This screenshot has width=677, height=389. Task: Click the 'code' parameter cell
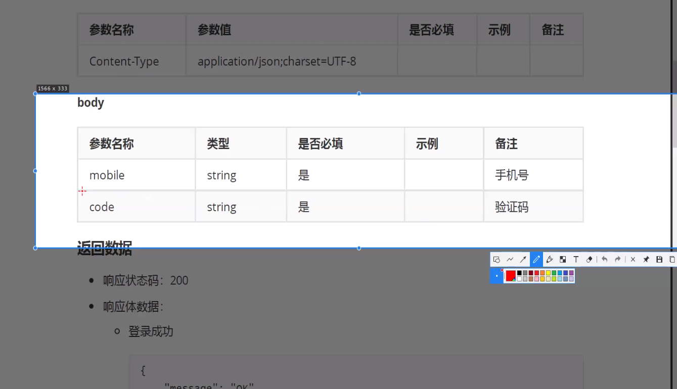tap(137, 207)
